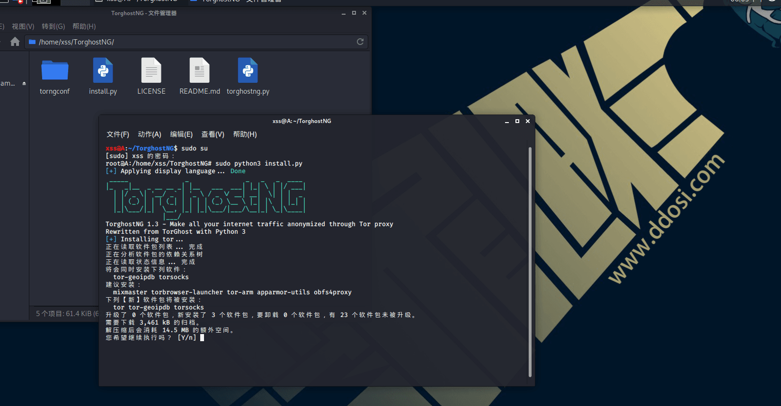Click 'tor-geoipdb torsocks' line in terminal
Screen dimensions: 781x406
click(x=151, y=277)
